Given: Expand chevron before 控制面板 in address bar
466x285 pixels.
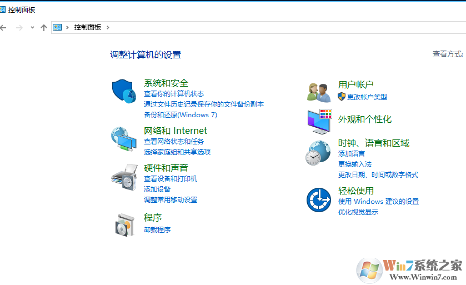Looking at the screenshot, I should pos(67,27).
